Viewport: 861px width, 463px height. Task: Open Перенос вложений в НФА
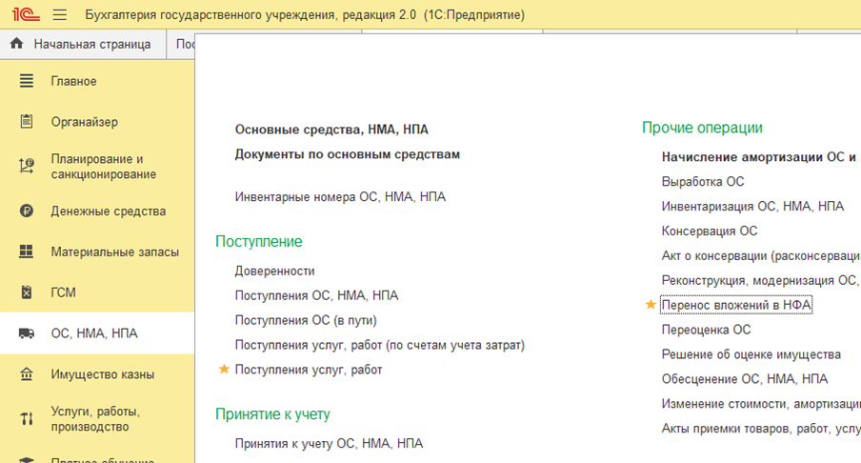[x=736, y=305]
